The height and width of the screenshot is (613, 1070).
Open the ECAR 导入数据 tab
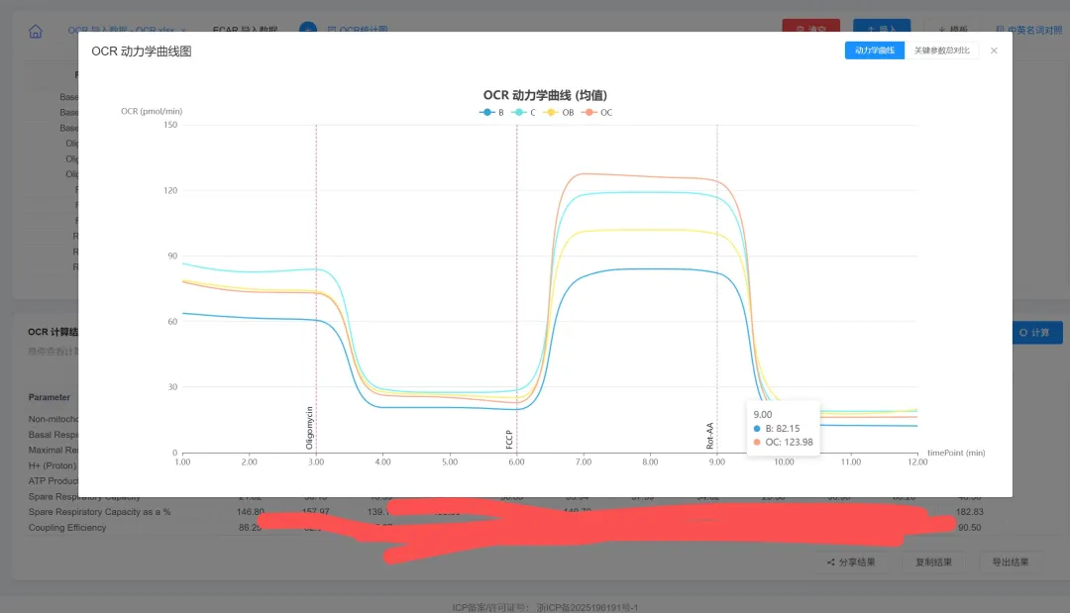pyautogui.click(x=245, y=31)
